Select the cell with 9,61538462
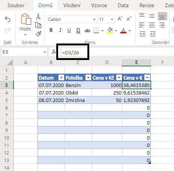174x171 pixels. 136,93
